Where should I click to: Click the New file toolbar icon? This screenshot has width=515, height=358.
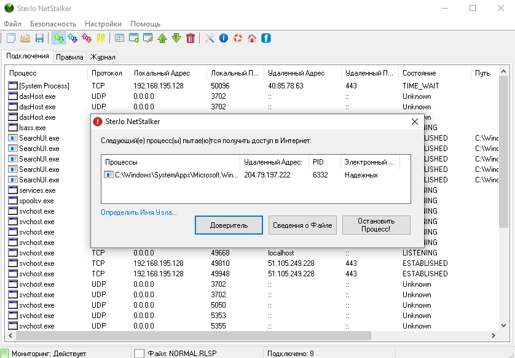[11, 38]
